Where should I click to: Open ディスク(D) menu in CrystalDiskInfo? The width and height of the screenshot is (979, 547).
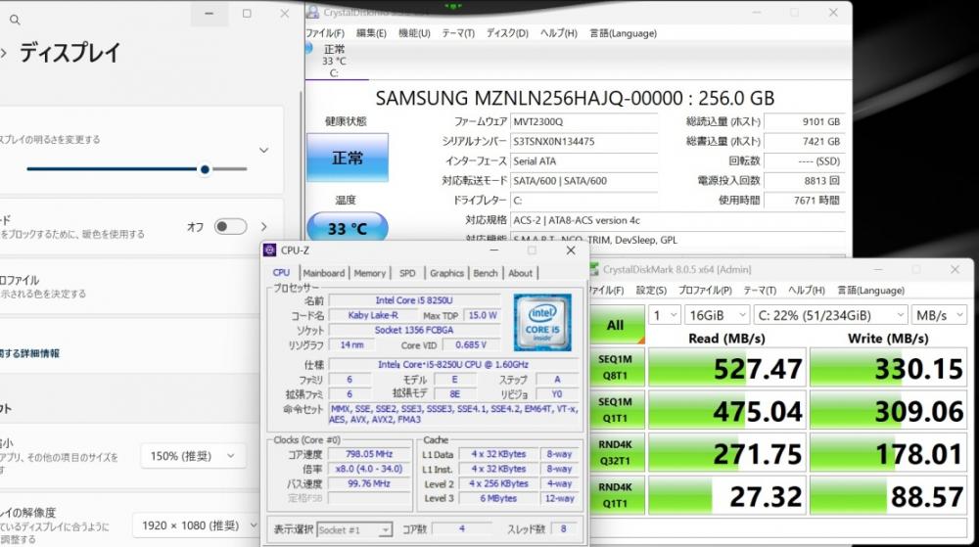point(507,33)
